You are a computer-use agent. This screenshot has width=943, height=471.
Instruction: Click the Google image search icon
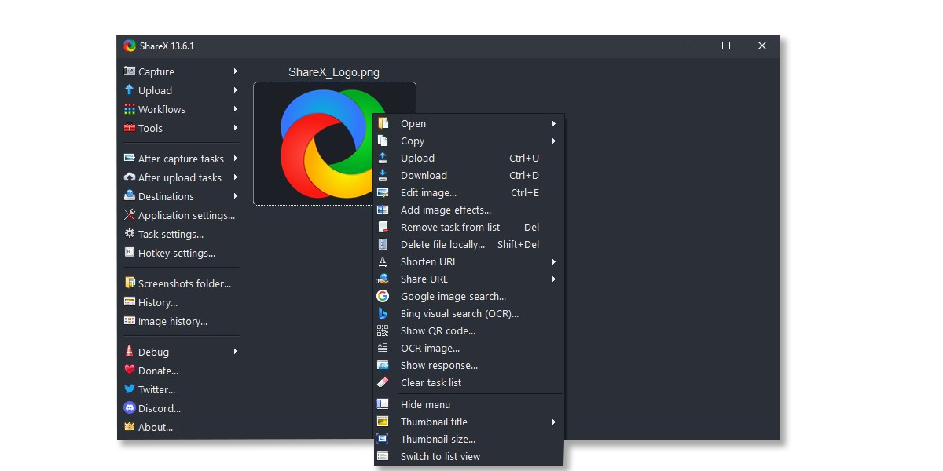(383, 297)
